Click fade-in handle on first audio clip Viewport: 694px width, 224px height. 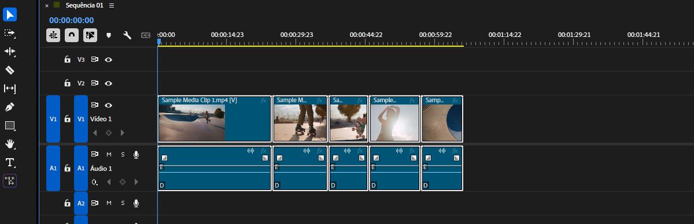(164, 158)
